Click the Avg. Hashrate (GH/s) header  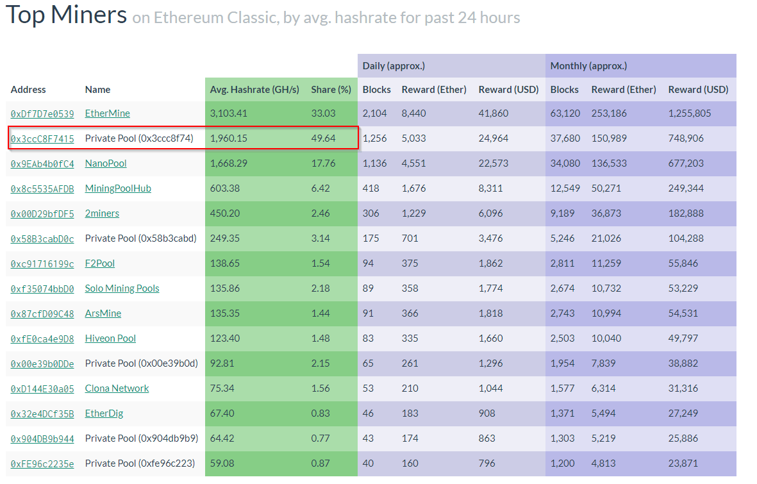254,90
